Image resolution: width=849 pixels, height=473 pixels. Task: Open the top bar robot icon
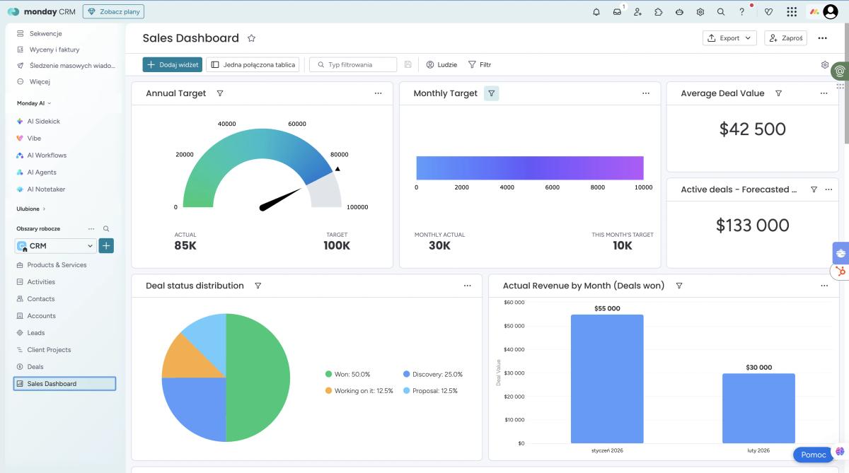click(x=679, y=11)
